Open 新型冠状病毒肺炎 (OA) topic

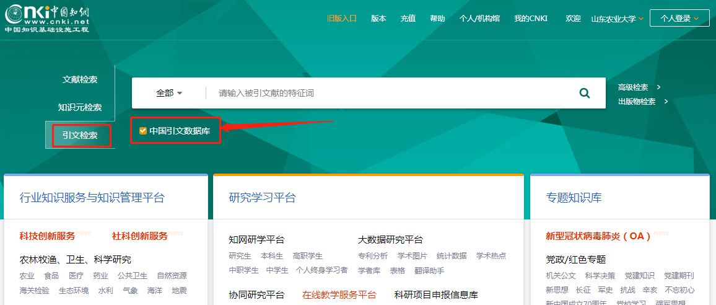[598, 236]
